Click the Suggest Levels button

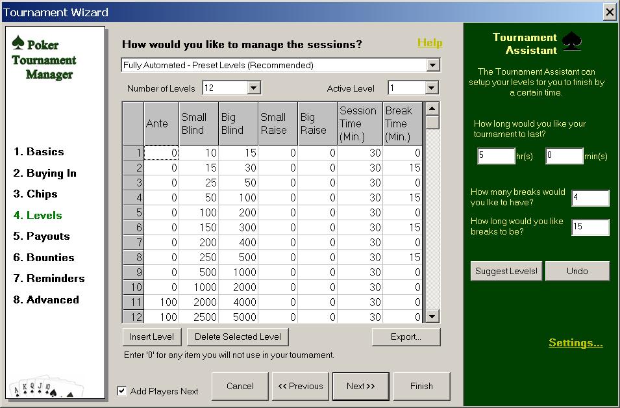506,271
